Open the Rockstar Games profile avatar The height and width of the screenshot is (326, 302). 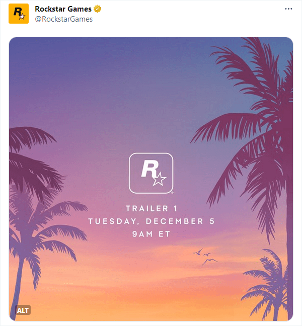pyautogui.click(x=19, y=14)
